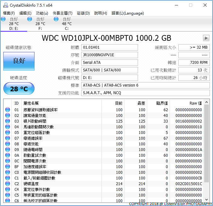This screenshot has height=206, width=213.
Task: Click the rotation rate field 7200 RPM
Action: pos(194,63)
